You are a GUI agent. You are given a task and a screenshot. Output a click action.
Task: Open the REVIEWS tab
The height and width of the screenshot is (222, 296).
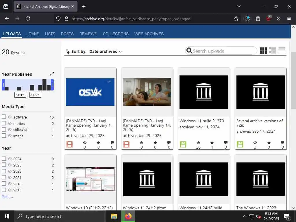click(x=88, y=34)
